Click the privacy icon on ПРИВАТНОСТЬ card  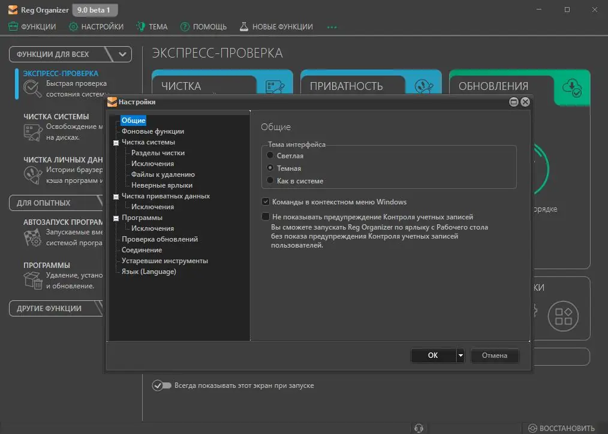(x=424, y=87)
